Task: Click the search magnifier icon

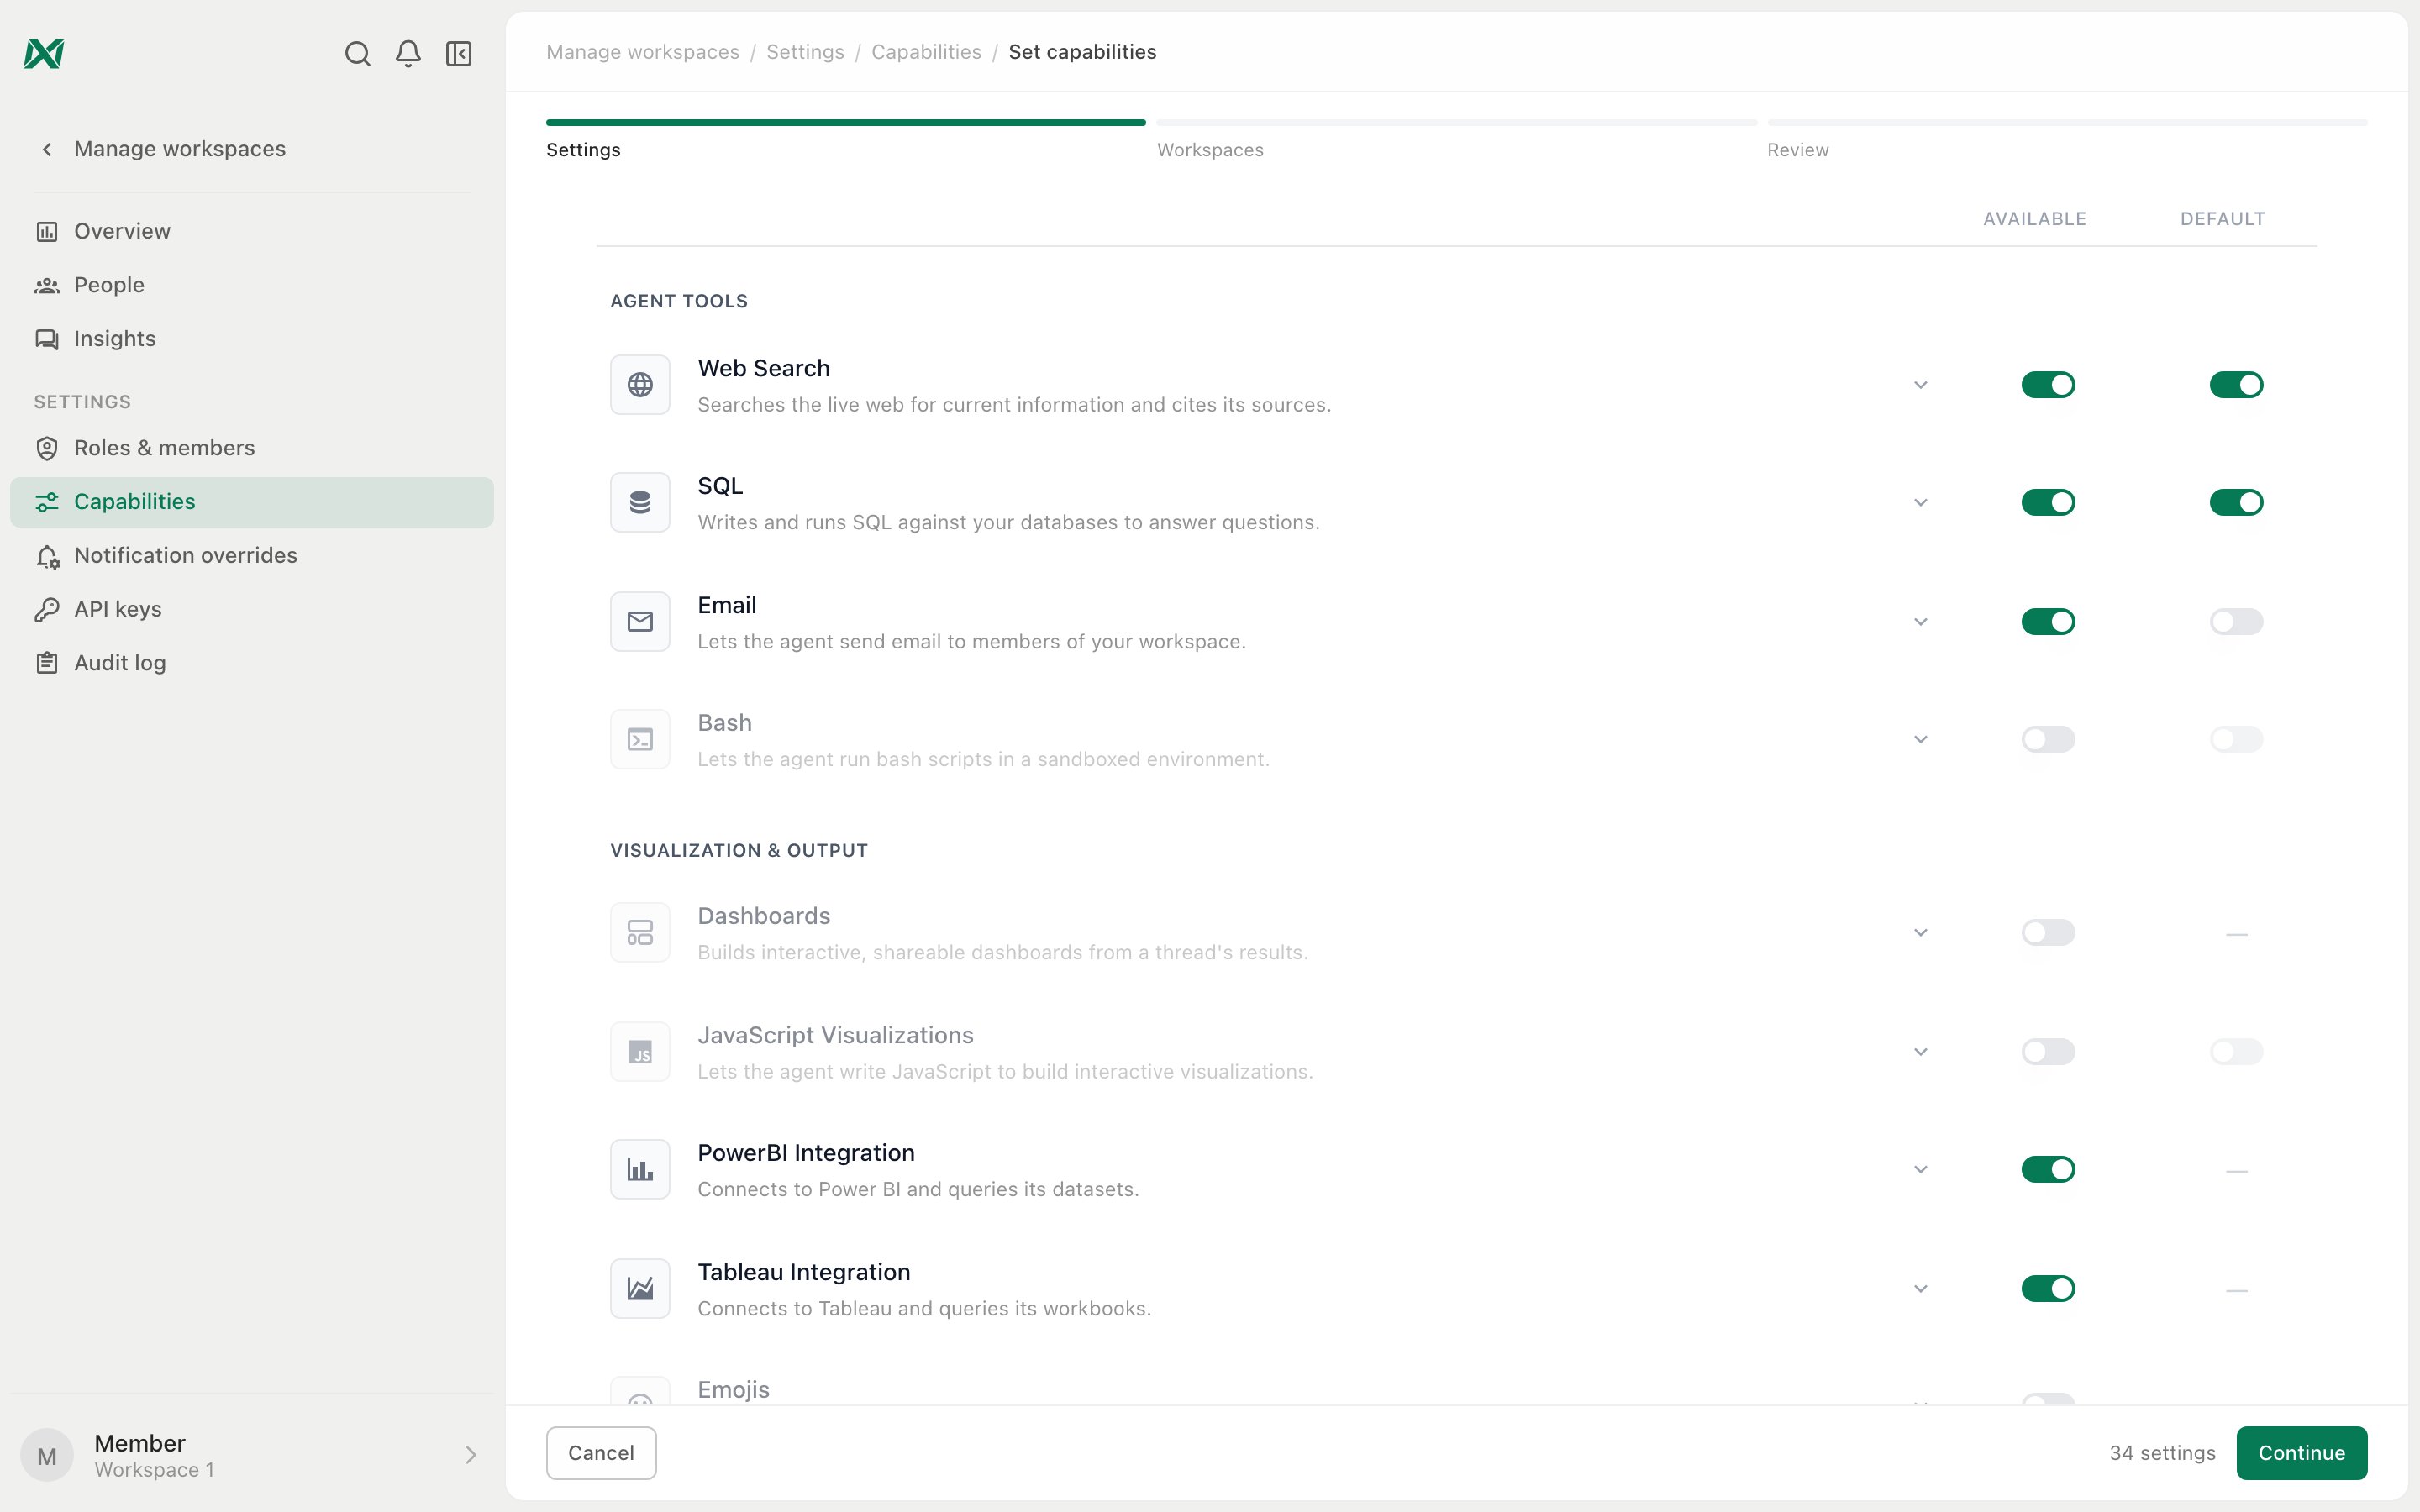Action: tap(357, 53)
